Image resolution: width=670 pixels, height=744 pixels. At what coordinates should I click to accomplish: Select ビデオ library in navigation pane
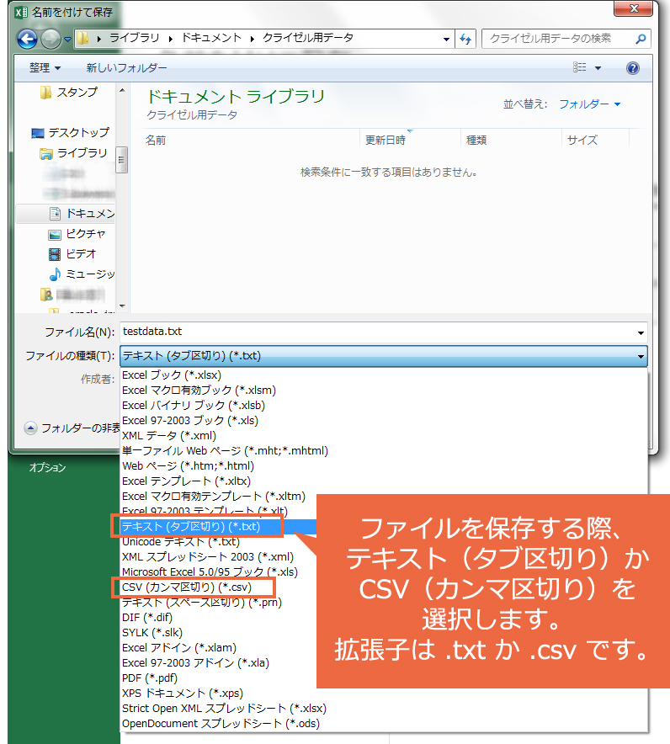72,254
